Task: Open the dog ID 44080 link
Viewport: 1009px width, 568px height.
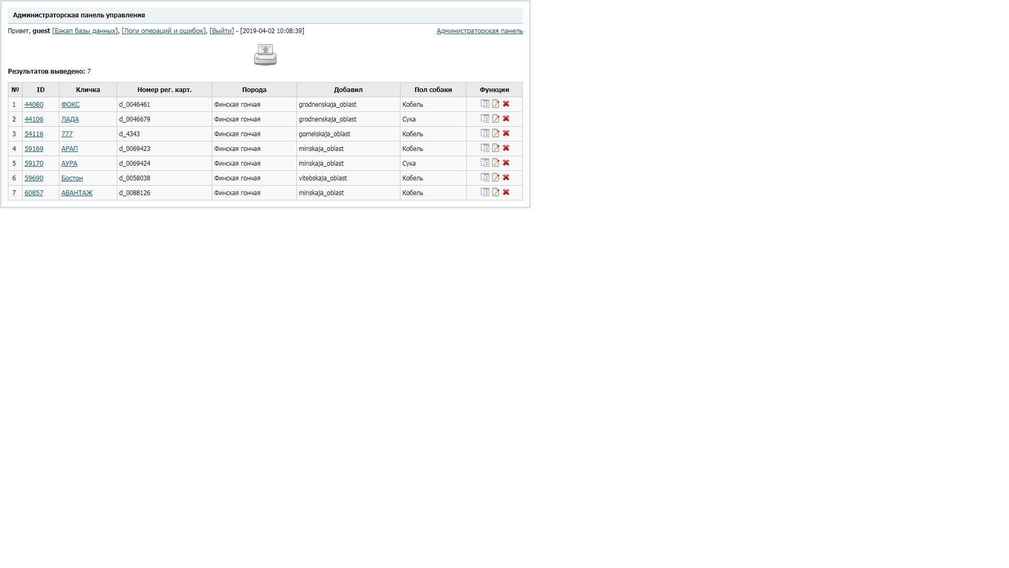Action: (34, 105)
